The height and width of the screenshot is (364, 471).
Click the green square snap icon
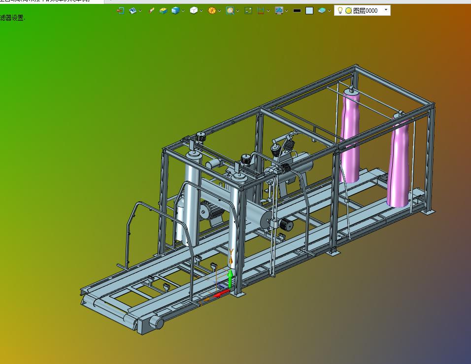(248, 10)
